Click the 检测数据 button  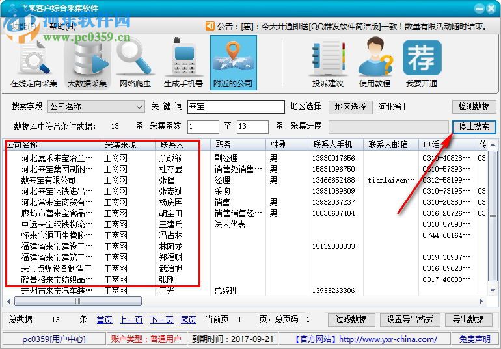coord(474,107)
